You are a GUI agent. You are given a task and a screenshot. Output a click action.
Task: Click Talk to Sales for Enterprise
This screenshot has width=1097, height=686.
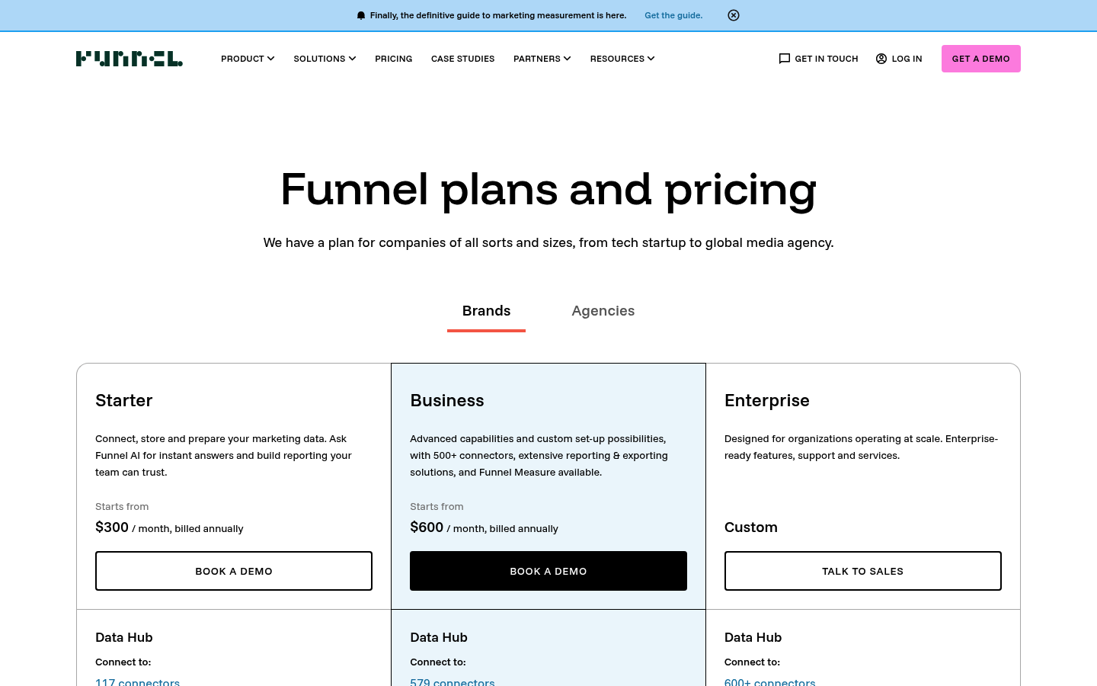(x=863, y=571)
